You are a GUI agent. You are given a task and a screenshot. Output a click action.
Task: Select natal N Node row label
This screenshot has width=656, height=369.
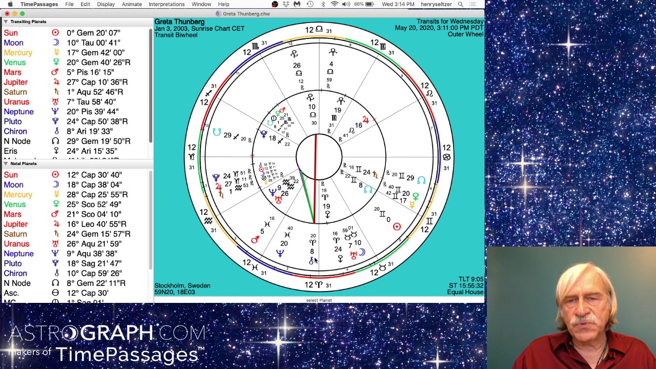tap(17, 283)
